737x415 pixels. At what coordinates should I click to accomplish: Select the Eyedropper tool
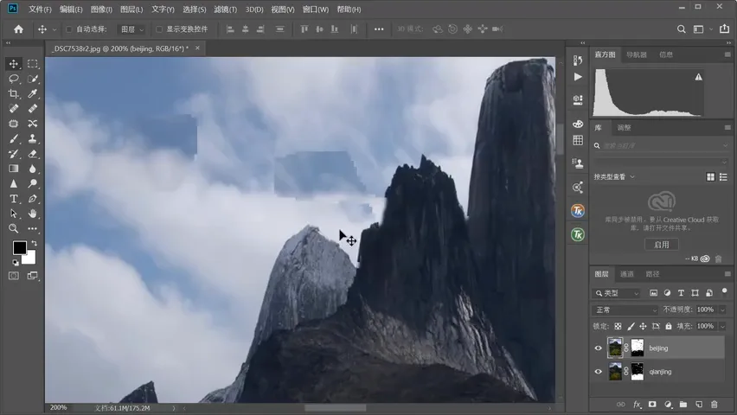pyautogui.click(x=32, y=93)
